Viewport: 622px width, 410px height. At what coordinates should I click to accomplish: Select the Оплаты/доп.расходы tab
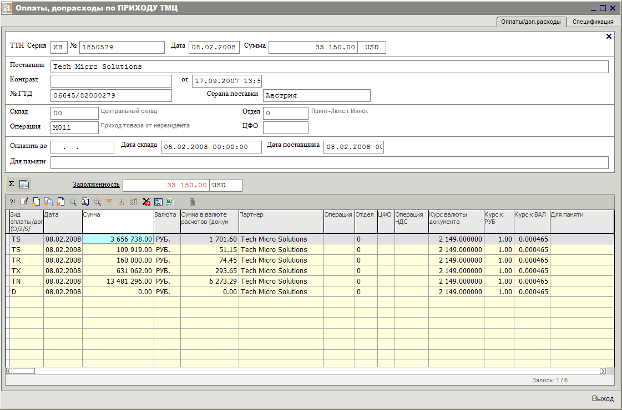point(531,22)
